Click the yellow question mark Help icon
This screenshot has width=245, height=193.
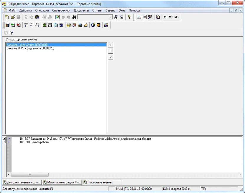point(129,17)
